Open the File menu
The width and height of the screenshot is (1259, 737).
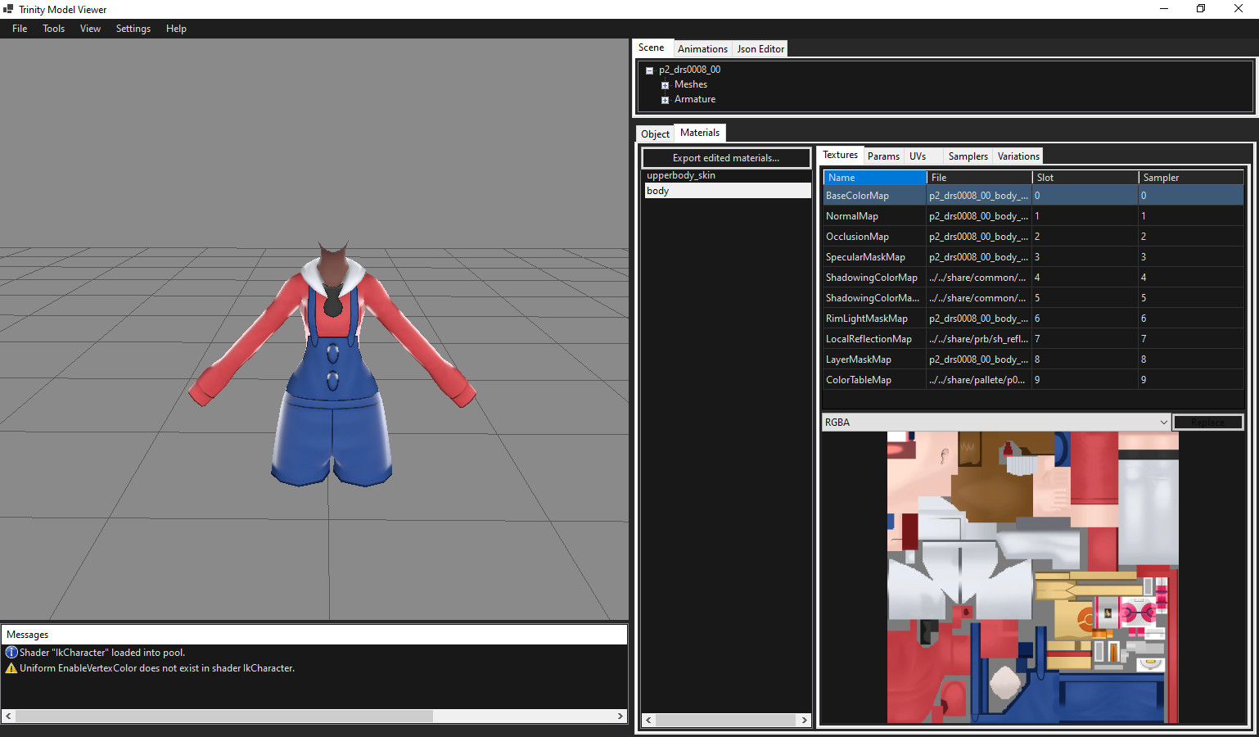click(20, 29)
